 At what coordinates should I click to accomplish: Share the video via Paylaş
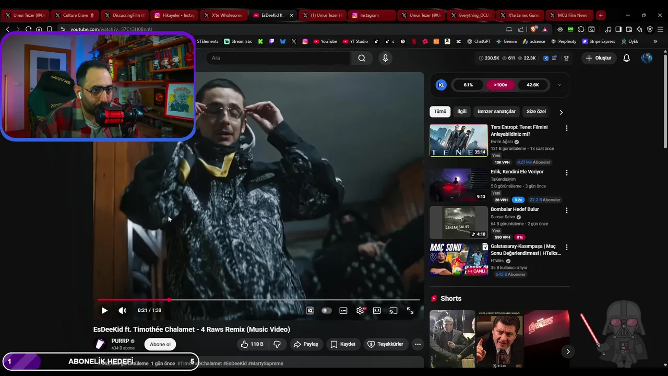tap(306, 344)
